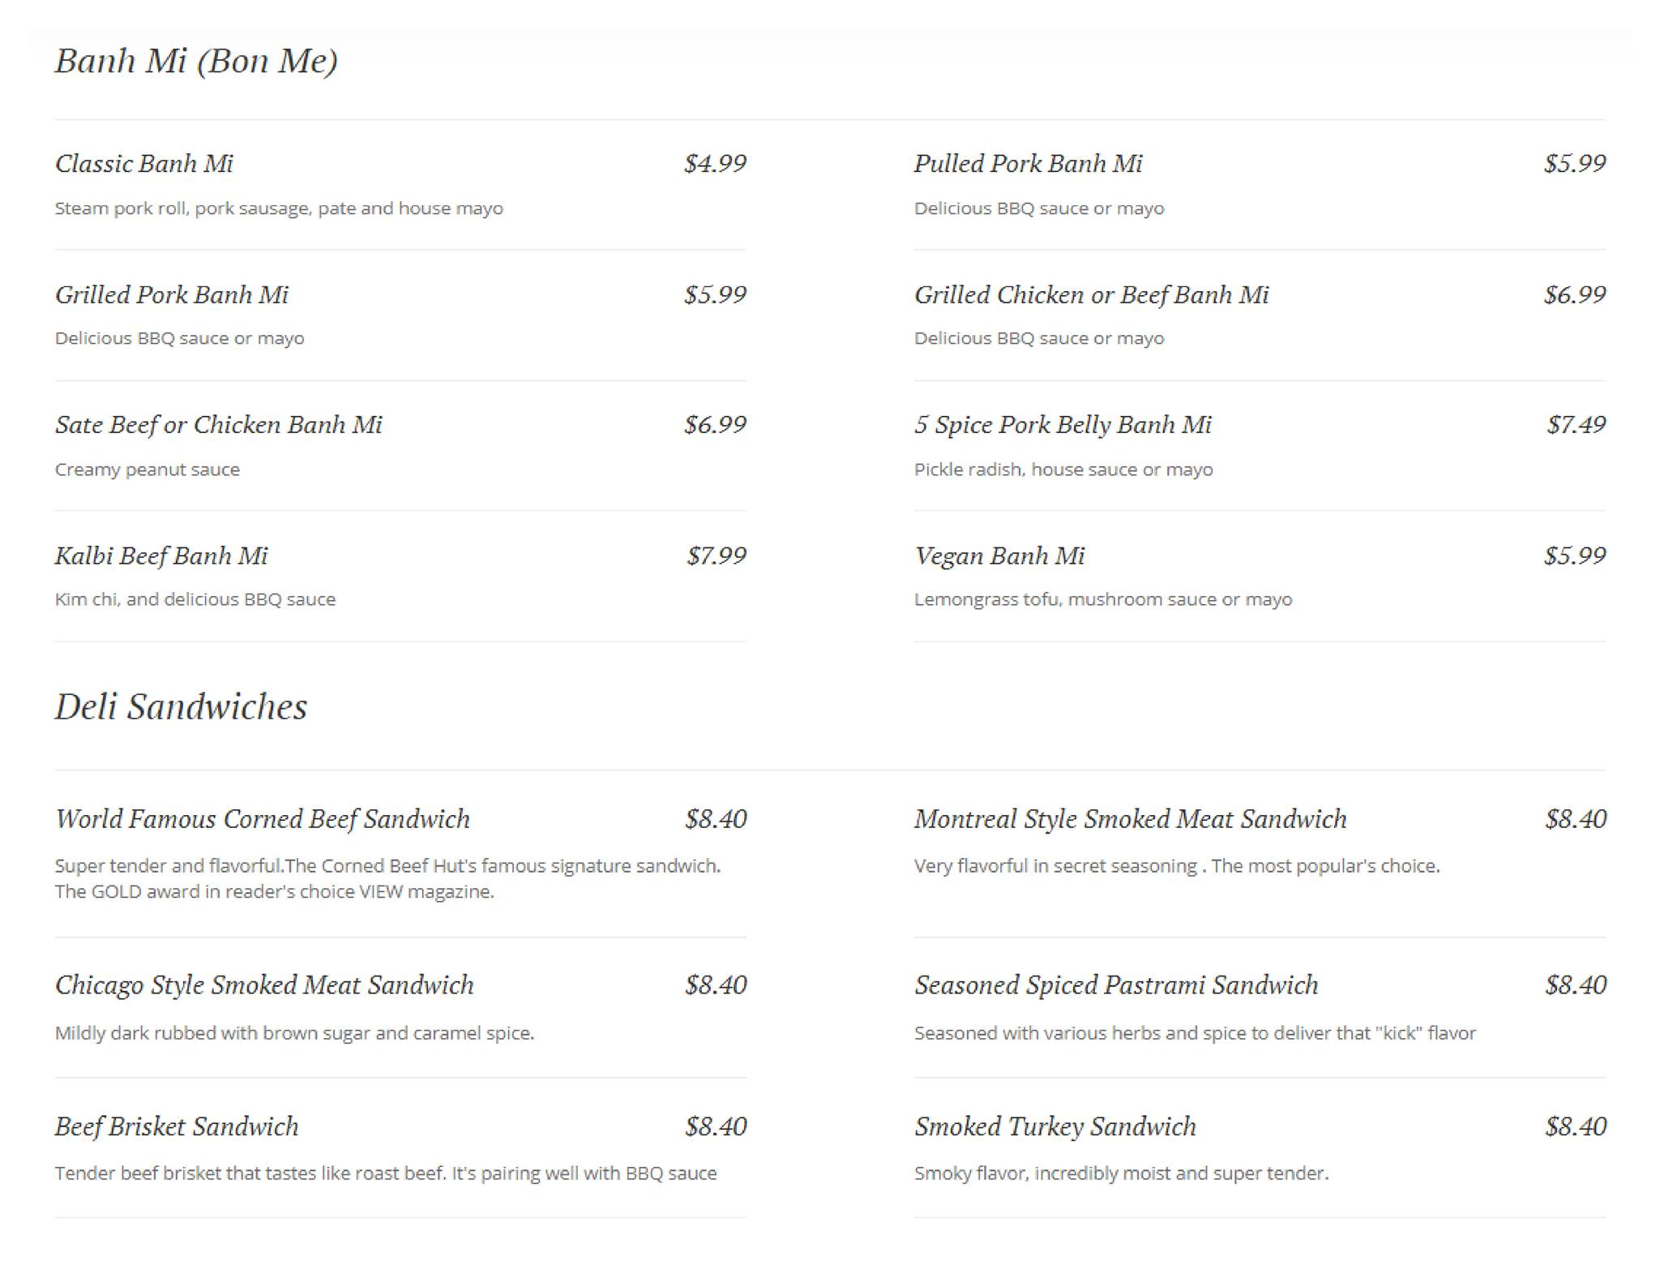Open Montreal Style Smoked Meat Sandwich

(1130, 819)
